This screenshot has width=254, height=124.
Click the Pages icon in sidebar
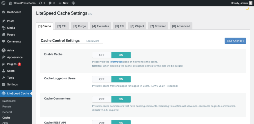[x=4, y=35]
